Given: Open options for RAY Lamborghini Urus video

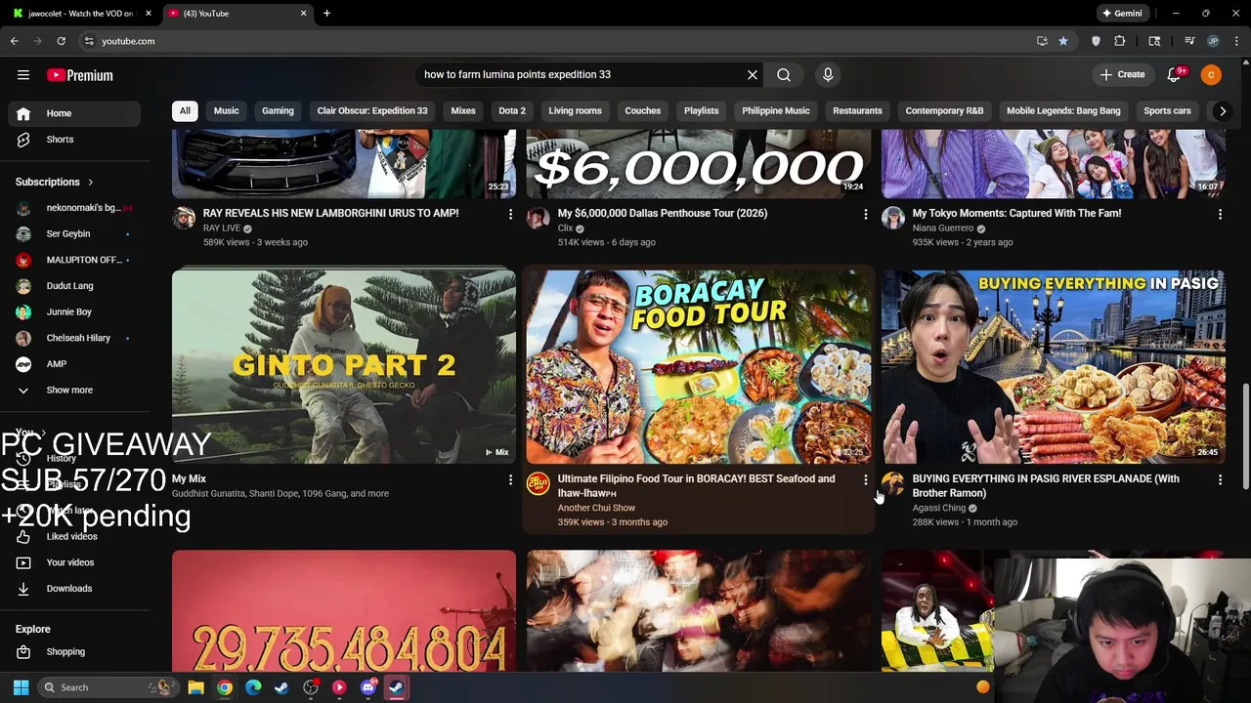Looking at the screenshot, I should [x=510, y=214].
